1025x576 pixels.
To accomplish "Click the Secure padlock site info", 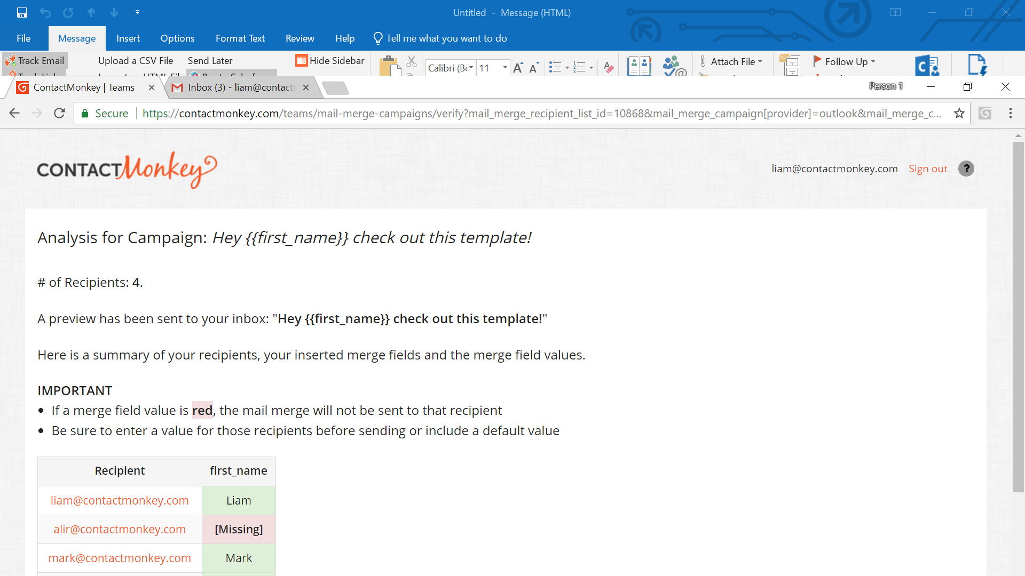I will [x=105, y=114].
